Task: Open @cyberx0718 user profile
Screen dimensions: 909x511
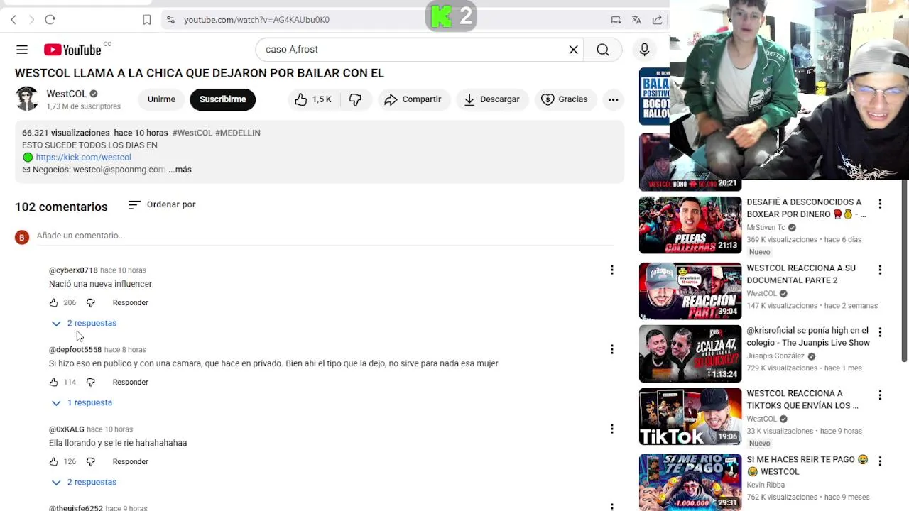Action: [73, 270]
